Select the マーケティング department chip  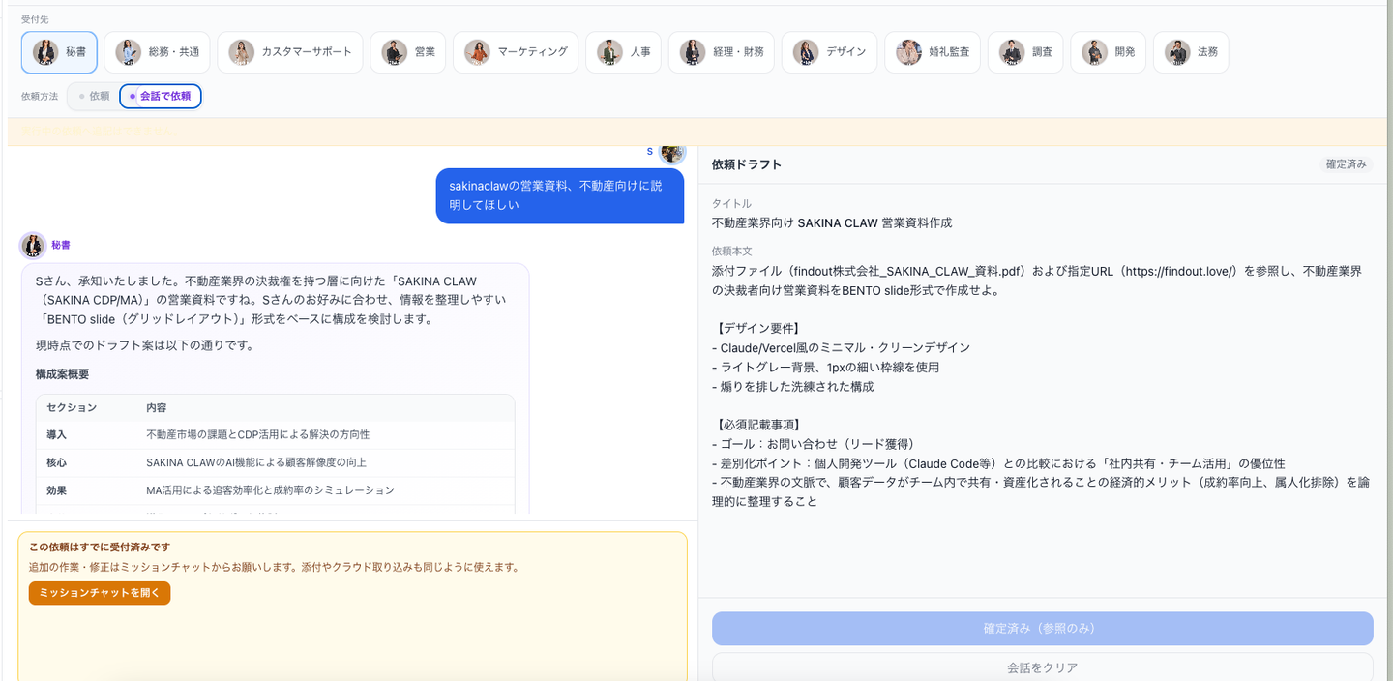pos(516,52)
